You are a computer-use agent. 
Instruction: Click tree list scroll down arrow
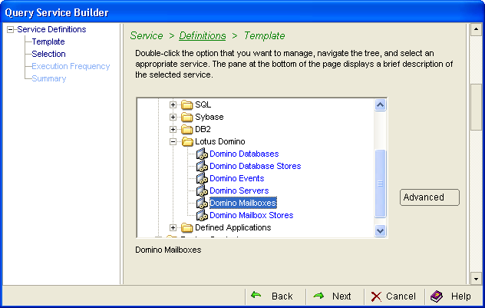[380, 230]
